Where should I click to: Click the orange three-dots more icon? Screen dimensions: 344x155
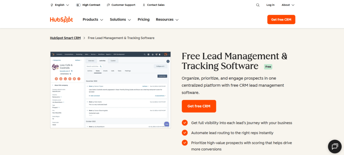pyautogui.click(x=79, y=79)
